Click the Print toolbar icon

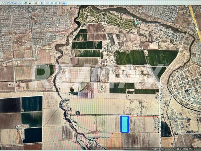coord(52,3)
